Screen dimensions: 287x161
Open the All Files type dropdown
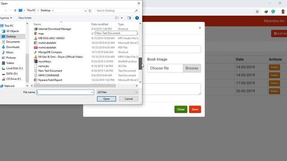pos(117,92)
